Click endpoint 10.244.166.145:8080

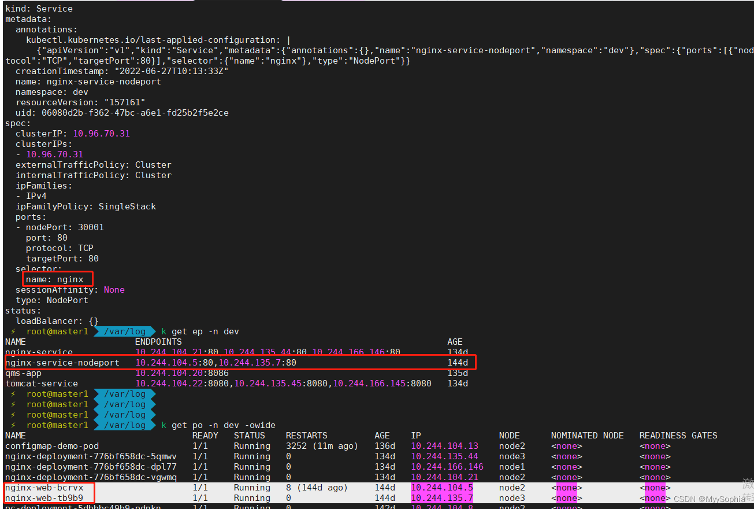click(x=382, y=383)
